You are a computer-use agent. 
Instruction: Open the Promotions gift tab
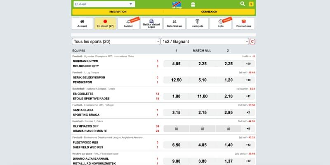(x=244, y=24)
